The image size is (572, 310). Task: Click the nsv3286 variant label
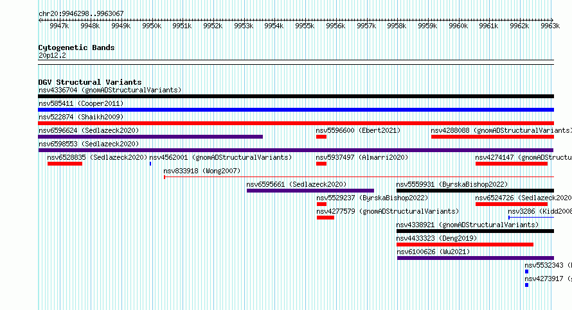click(540, 211)
